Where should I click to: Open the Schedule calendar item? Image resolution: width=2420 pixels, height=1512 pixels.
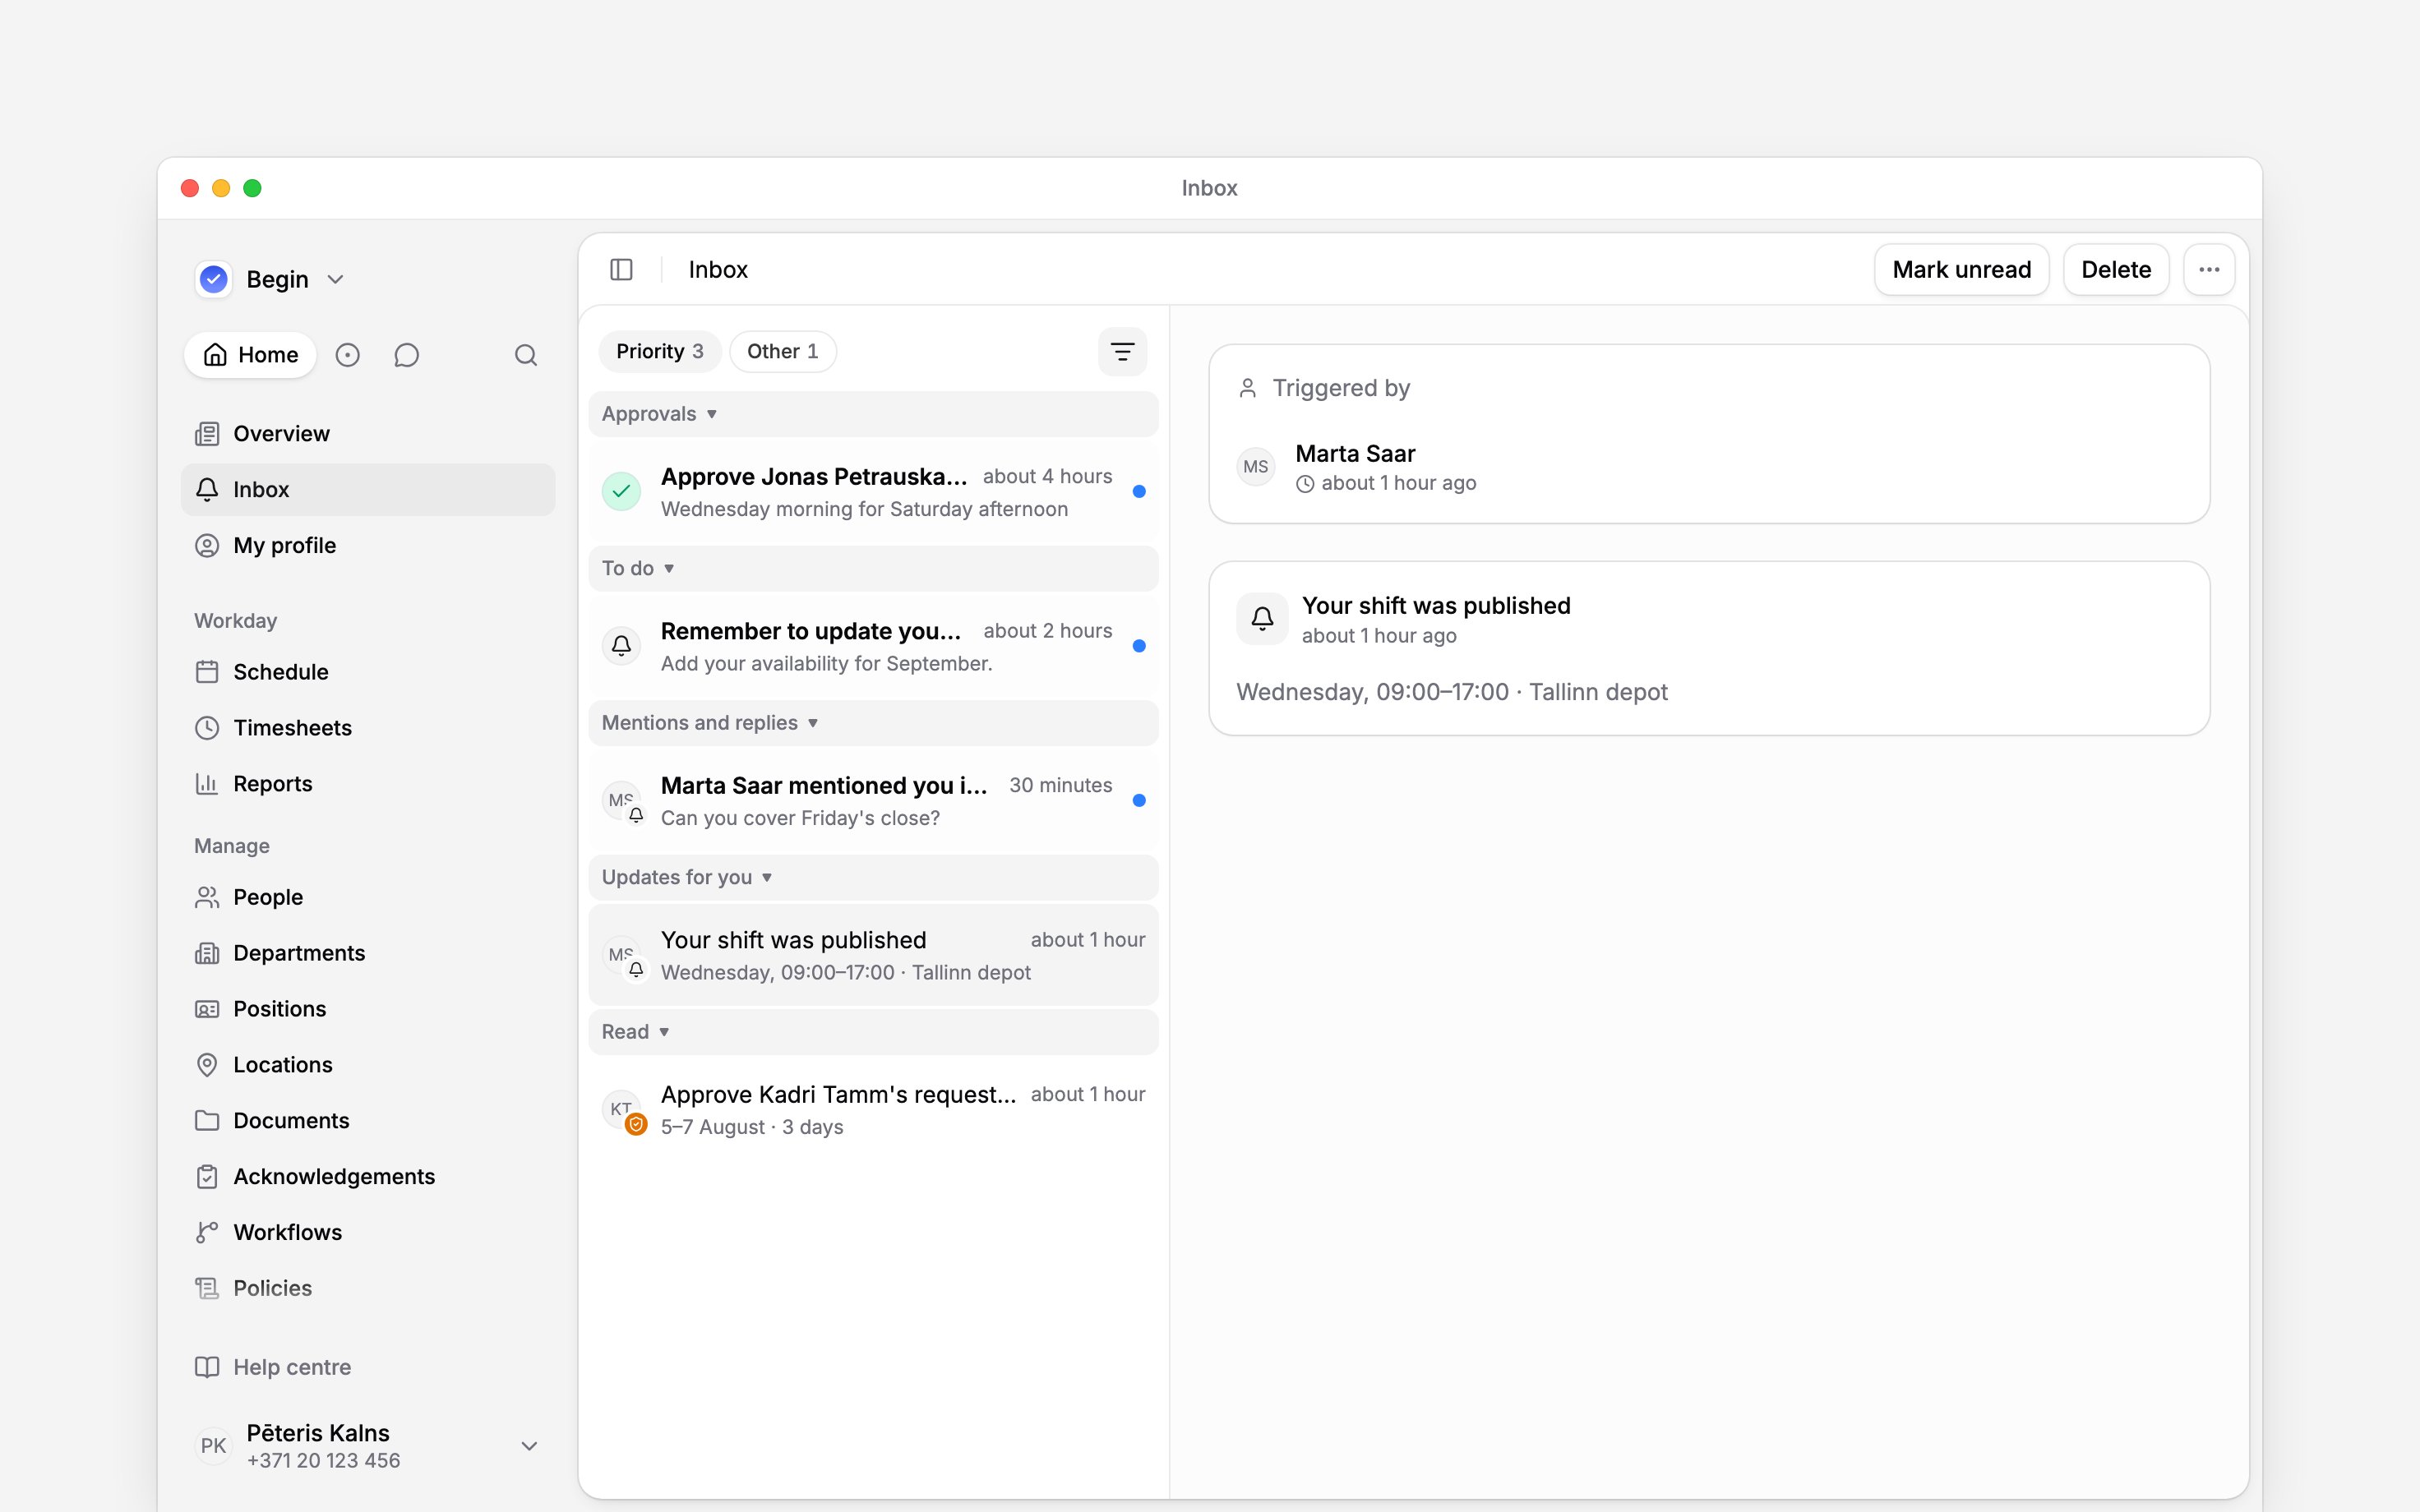(x=368, y=672)
